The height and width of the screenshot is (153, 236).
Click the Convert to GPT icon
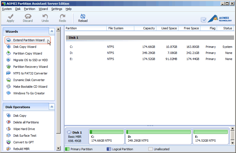pyautogui.click(x=9, y=142)
